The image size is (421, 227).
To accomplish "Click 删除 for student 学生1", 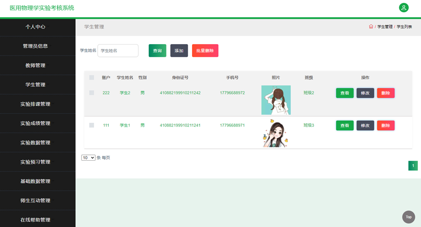I will 385,125.
